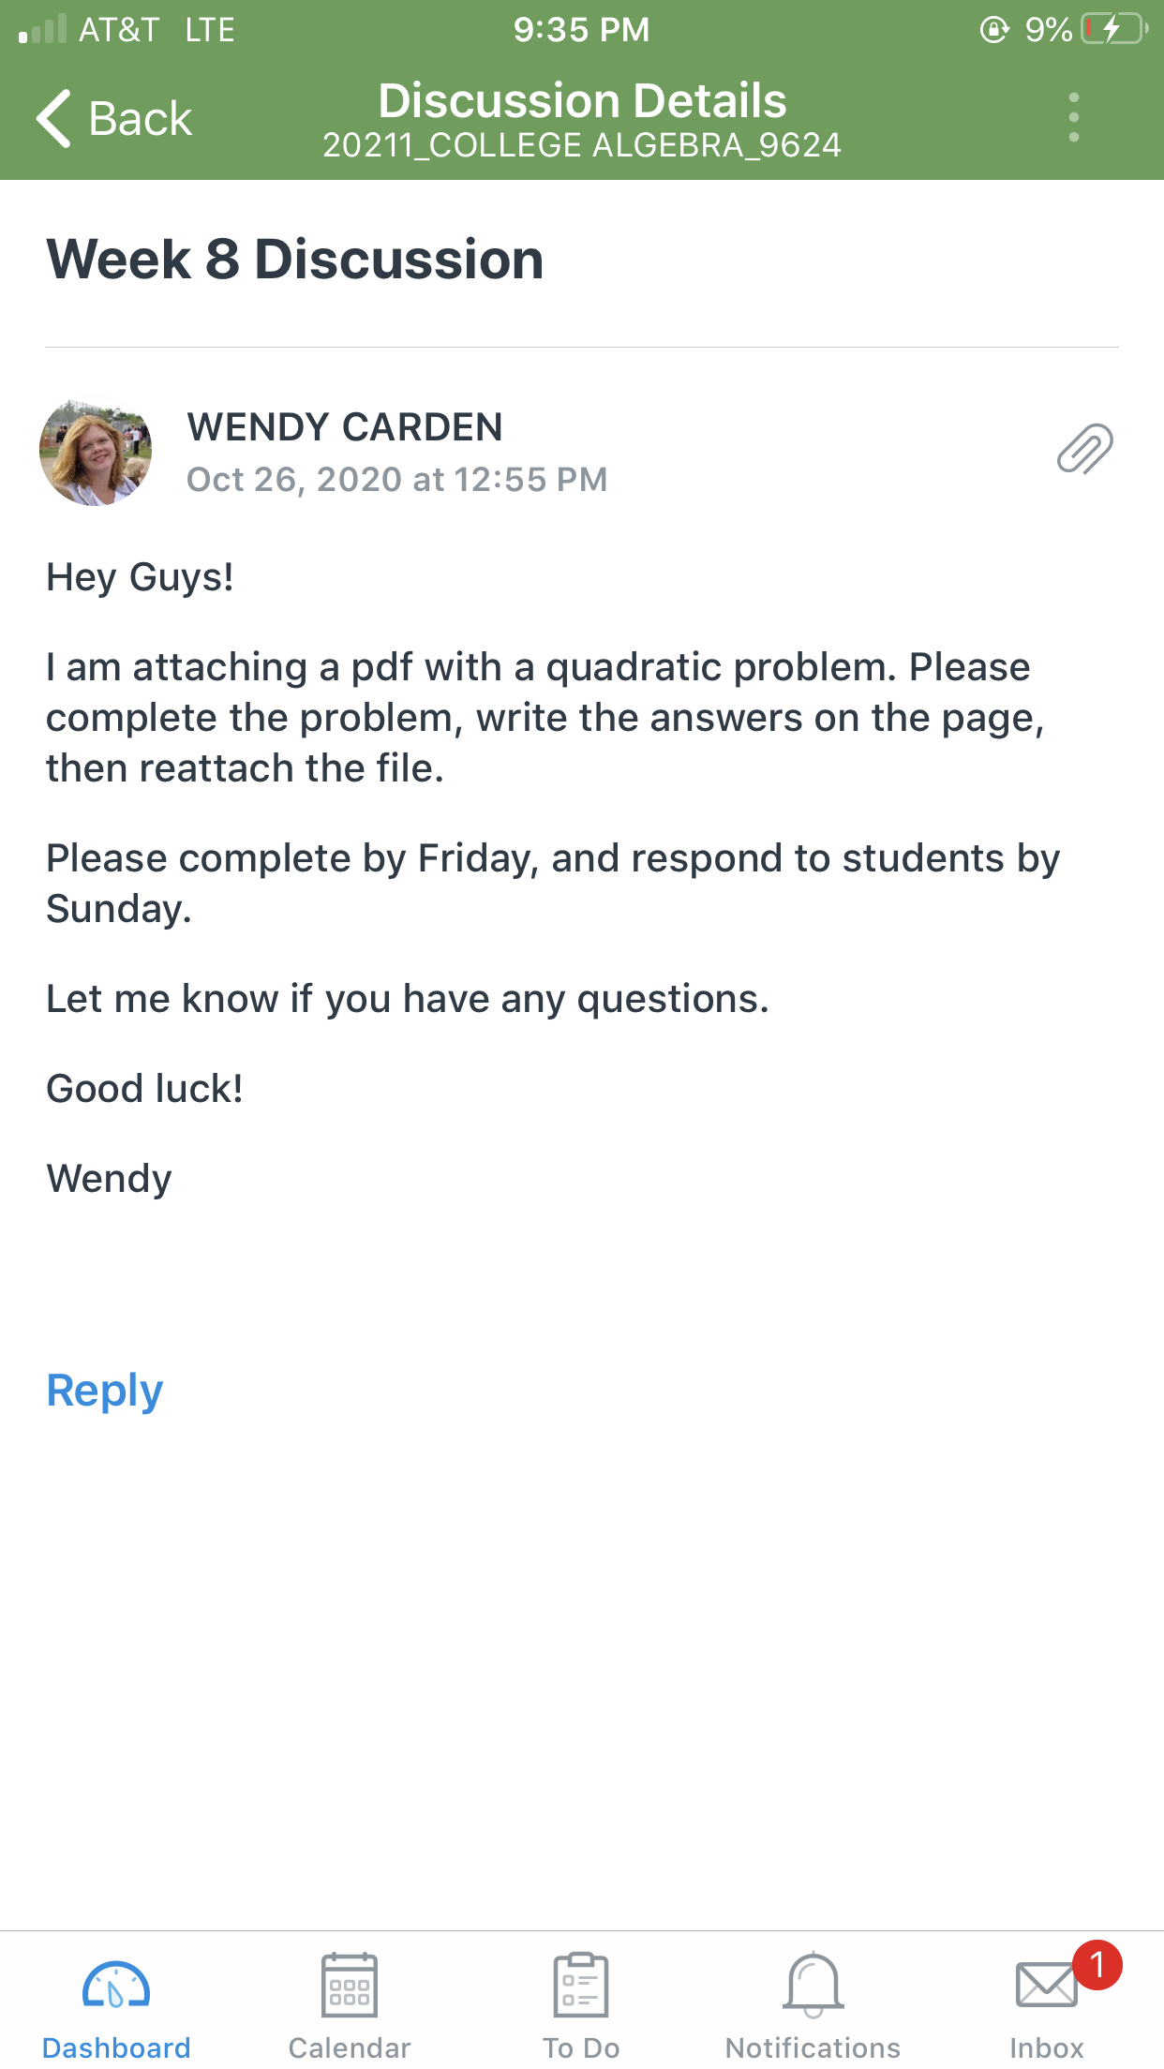This screenshot has width=1164, height=2069.
Task: Tap the Dashboard gauge icon
Action: pos(116,1986)
